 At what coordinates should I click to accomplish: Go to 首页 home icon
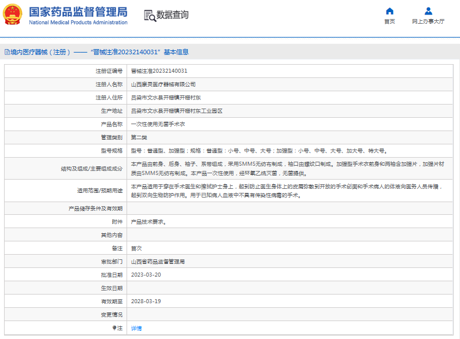point(389,11)
